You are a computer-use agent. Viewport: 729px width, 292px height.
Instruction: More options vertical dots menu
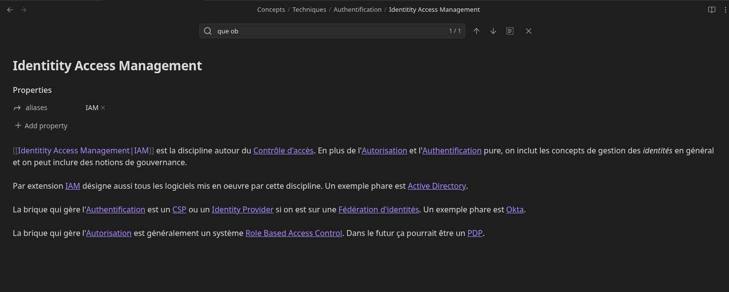[x=725, y=10]
